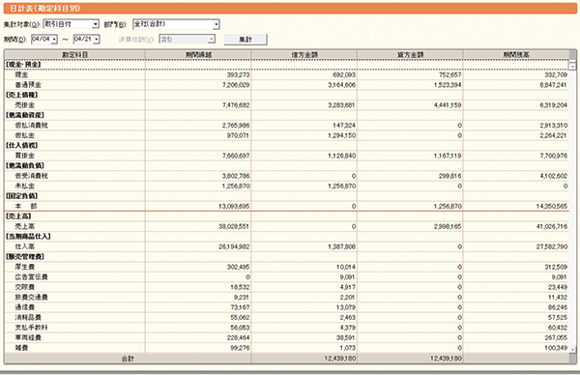580x375 pixels.
Task: Select the 本 部 account row
Action: tap(286, 206)
